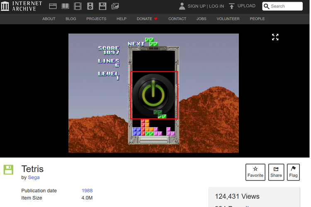This screenshot has height=207, width=311.
Task: Click the green software floppy icon beside Tetris
Action: click(8, 170)
